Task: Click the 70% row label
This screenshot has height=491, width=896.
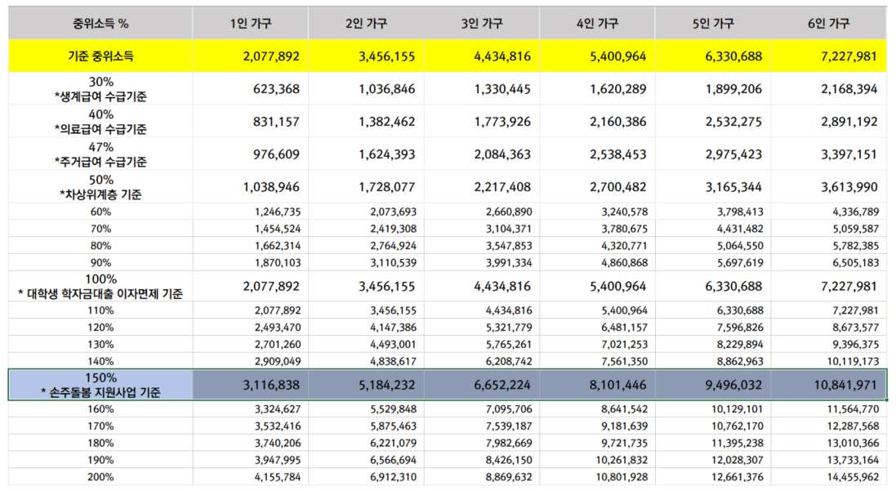Action: pos(100,229)
